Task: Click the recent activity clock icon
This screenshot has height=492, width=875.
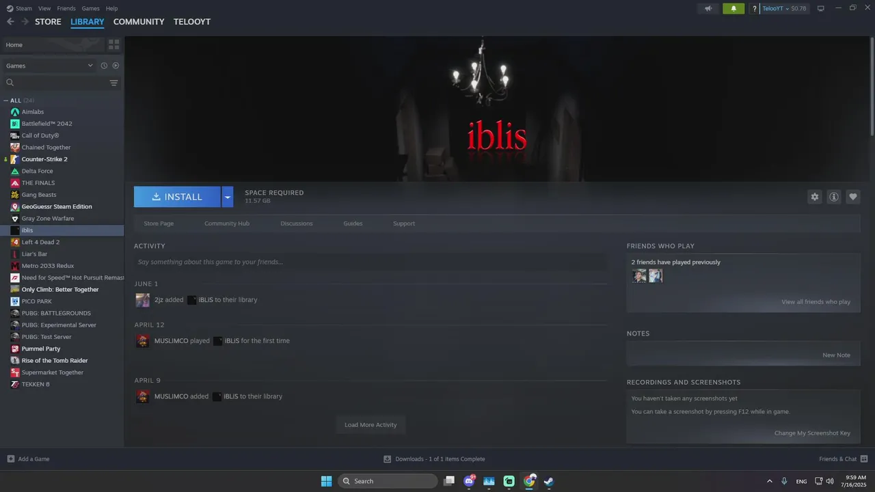Action: 104,66
